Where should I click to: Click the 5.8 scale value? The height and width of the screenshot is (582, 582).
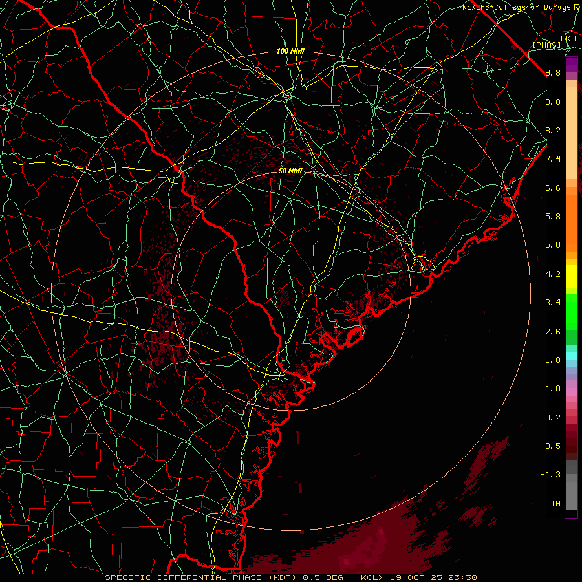[553, 217]
